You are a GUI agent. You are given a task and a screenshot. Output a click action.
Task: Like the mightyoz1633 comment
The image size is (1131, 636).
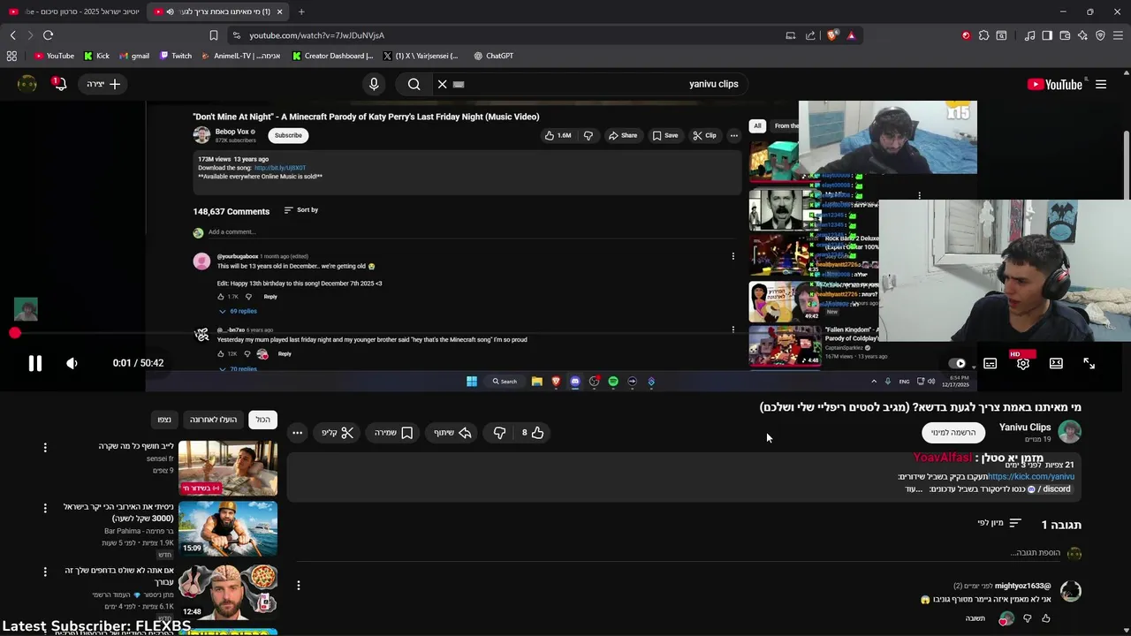point(1045,618)
